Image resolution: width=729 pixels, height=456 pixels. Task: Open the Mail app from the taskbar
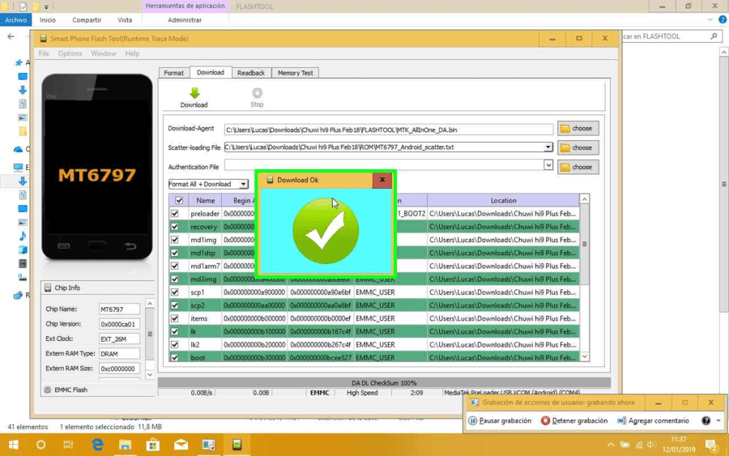tap(181, 445)
